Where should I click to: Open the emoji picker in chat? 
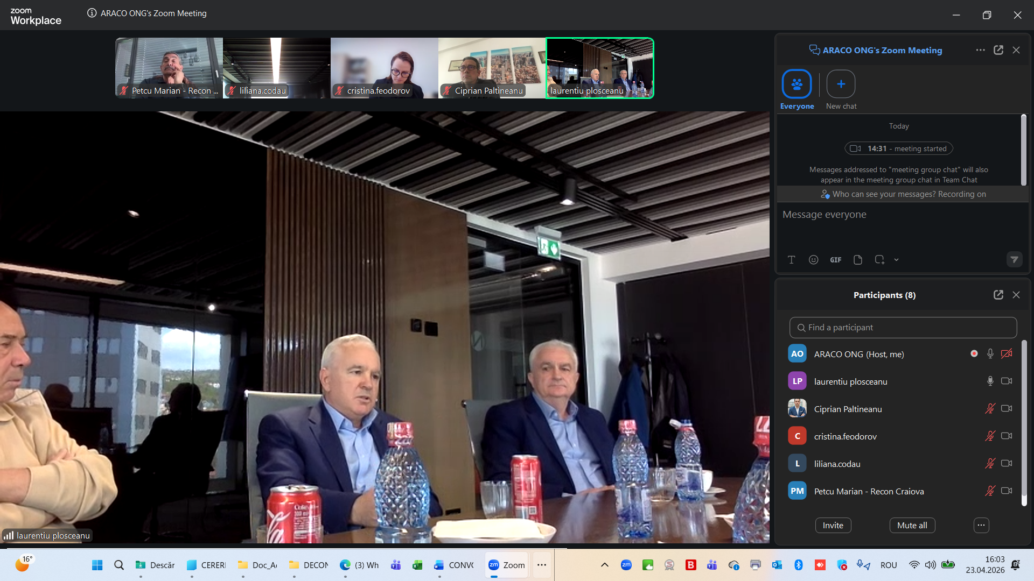click(813, 260)
